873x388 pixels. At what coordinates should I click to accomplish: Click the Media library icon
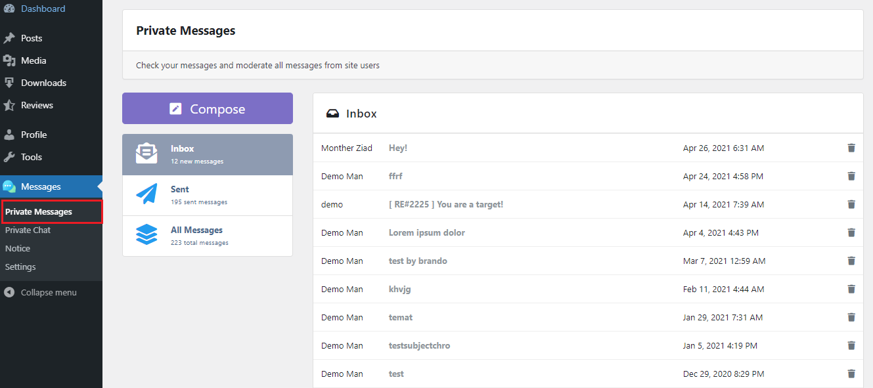tap(11, 60)
